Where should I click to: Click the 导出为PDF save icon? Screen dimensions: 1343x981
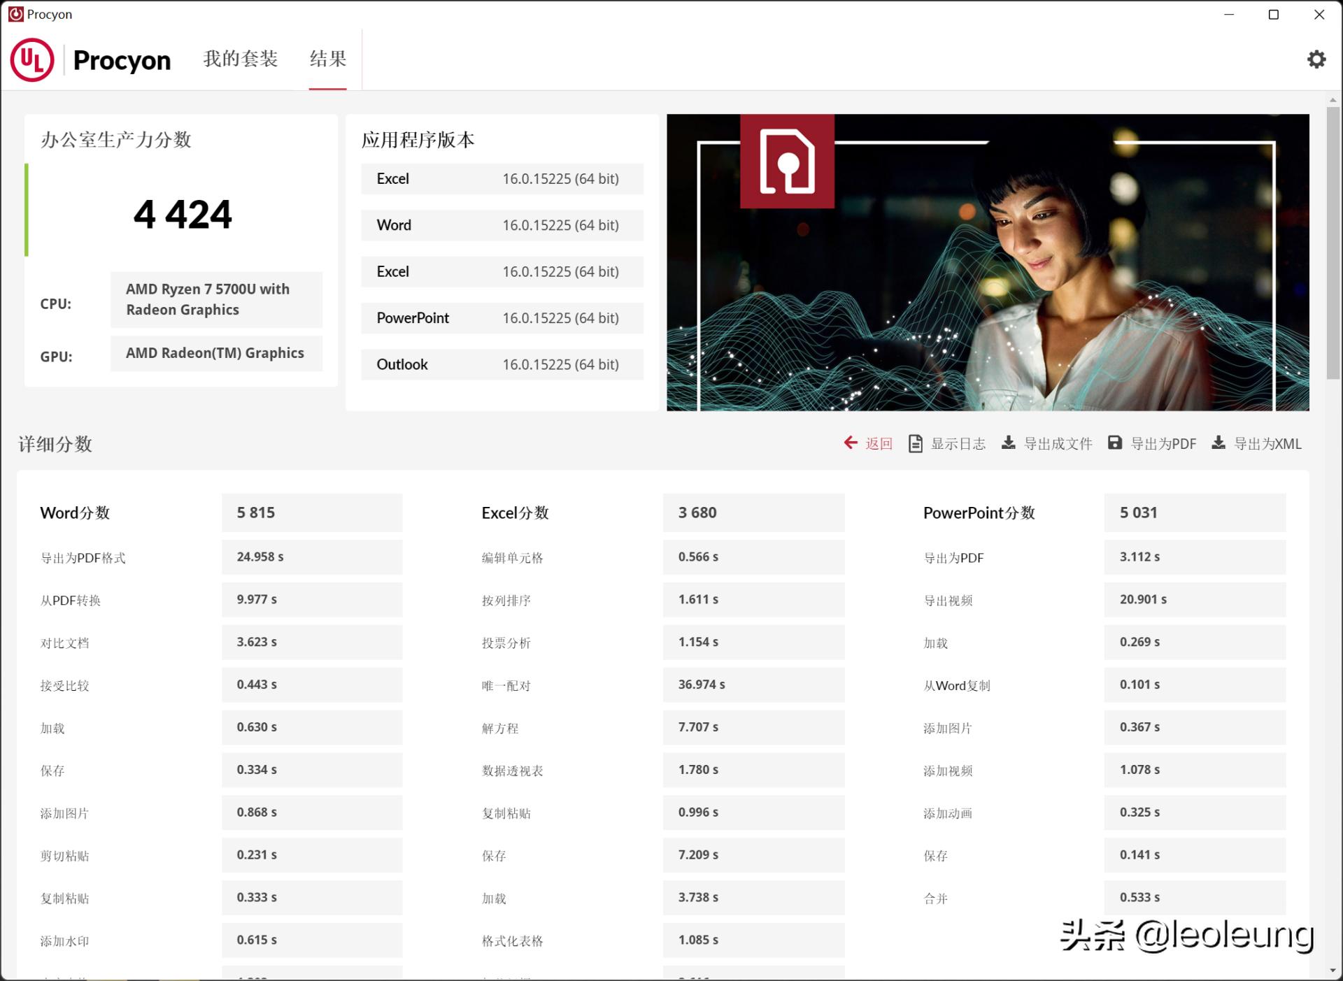point(1115,443)
